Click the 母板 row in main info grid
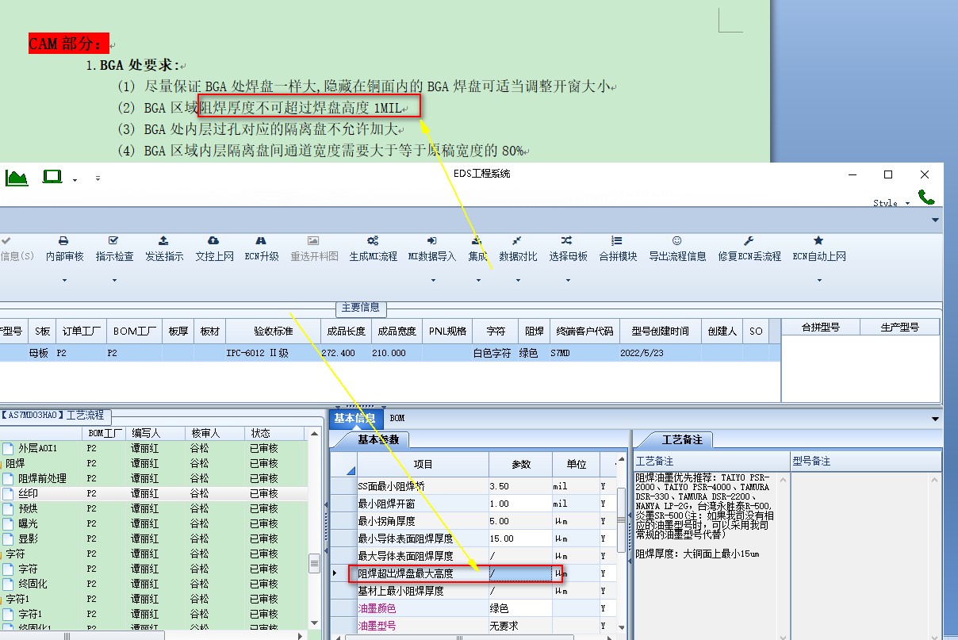The width and height of the screenshot is (958, 640). [x=390, y=353]
